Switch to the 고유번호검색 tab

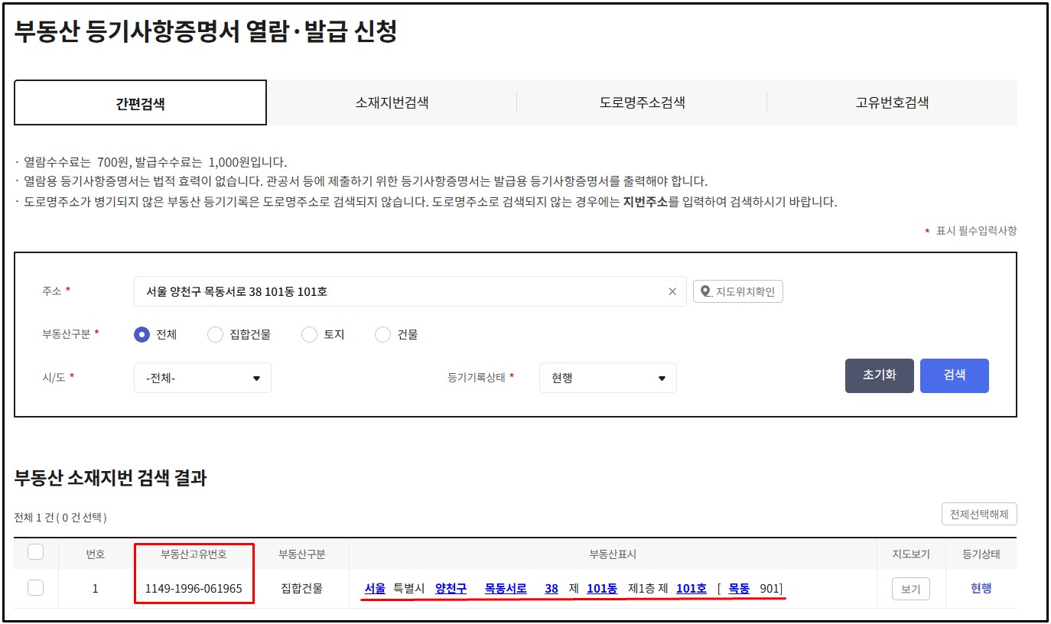point(892,102)
